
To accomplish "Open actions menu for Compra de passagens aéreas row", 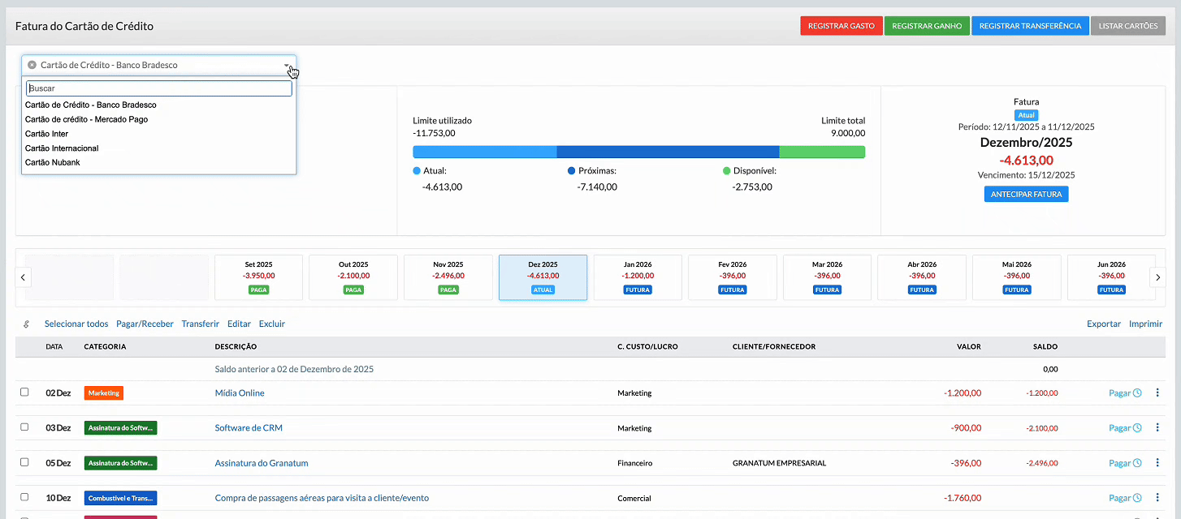I will point(1157,498).
